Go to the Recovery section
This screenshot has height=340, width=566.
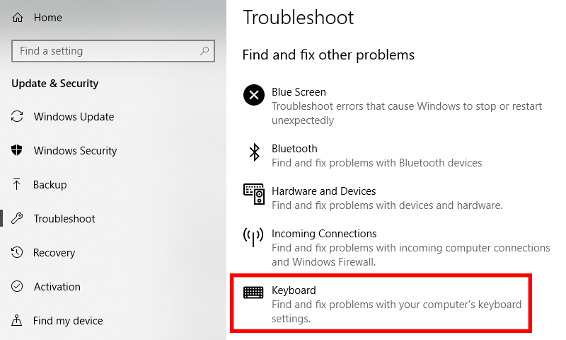54,253
